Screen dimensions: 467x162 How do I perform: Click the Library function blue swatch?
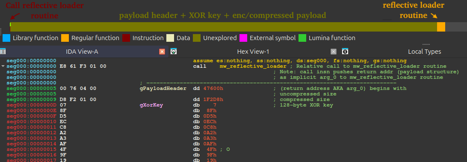point(6,38)
